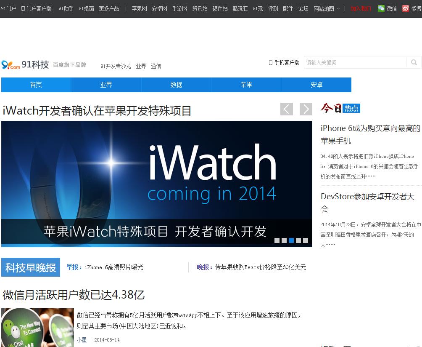422x347 pixels.
Task: Open the 安卓网 link in top bar
Action: 160,8
